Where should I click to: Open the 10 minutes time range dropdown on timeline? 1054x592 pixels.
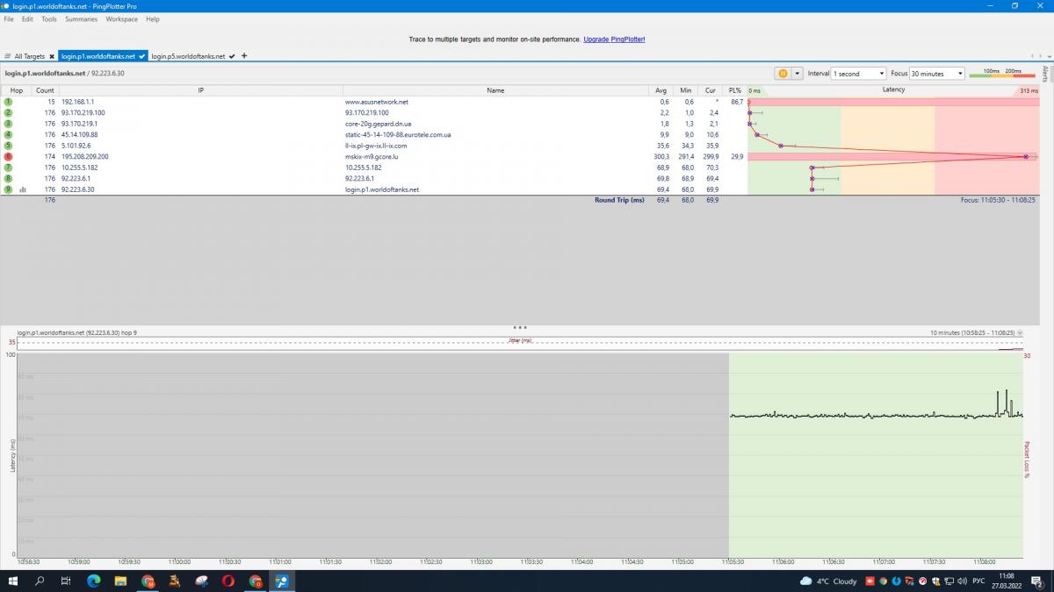click(1019, 333)
